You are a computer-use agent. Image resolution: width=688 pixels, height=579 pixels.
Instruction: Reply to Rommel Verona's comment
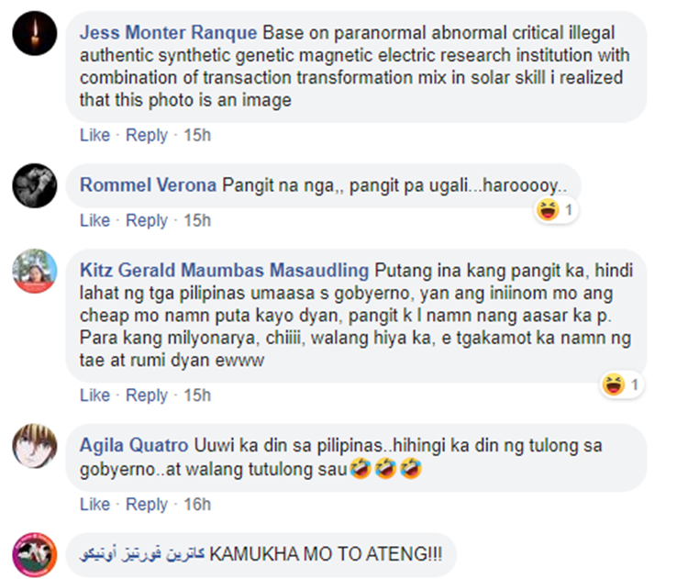(147, 220)
